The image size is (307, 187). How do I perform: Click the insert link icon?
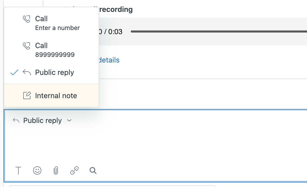click(74, 170)
